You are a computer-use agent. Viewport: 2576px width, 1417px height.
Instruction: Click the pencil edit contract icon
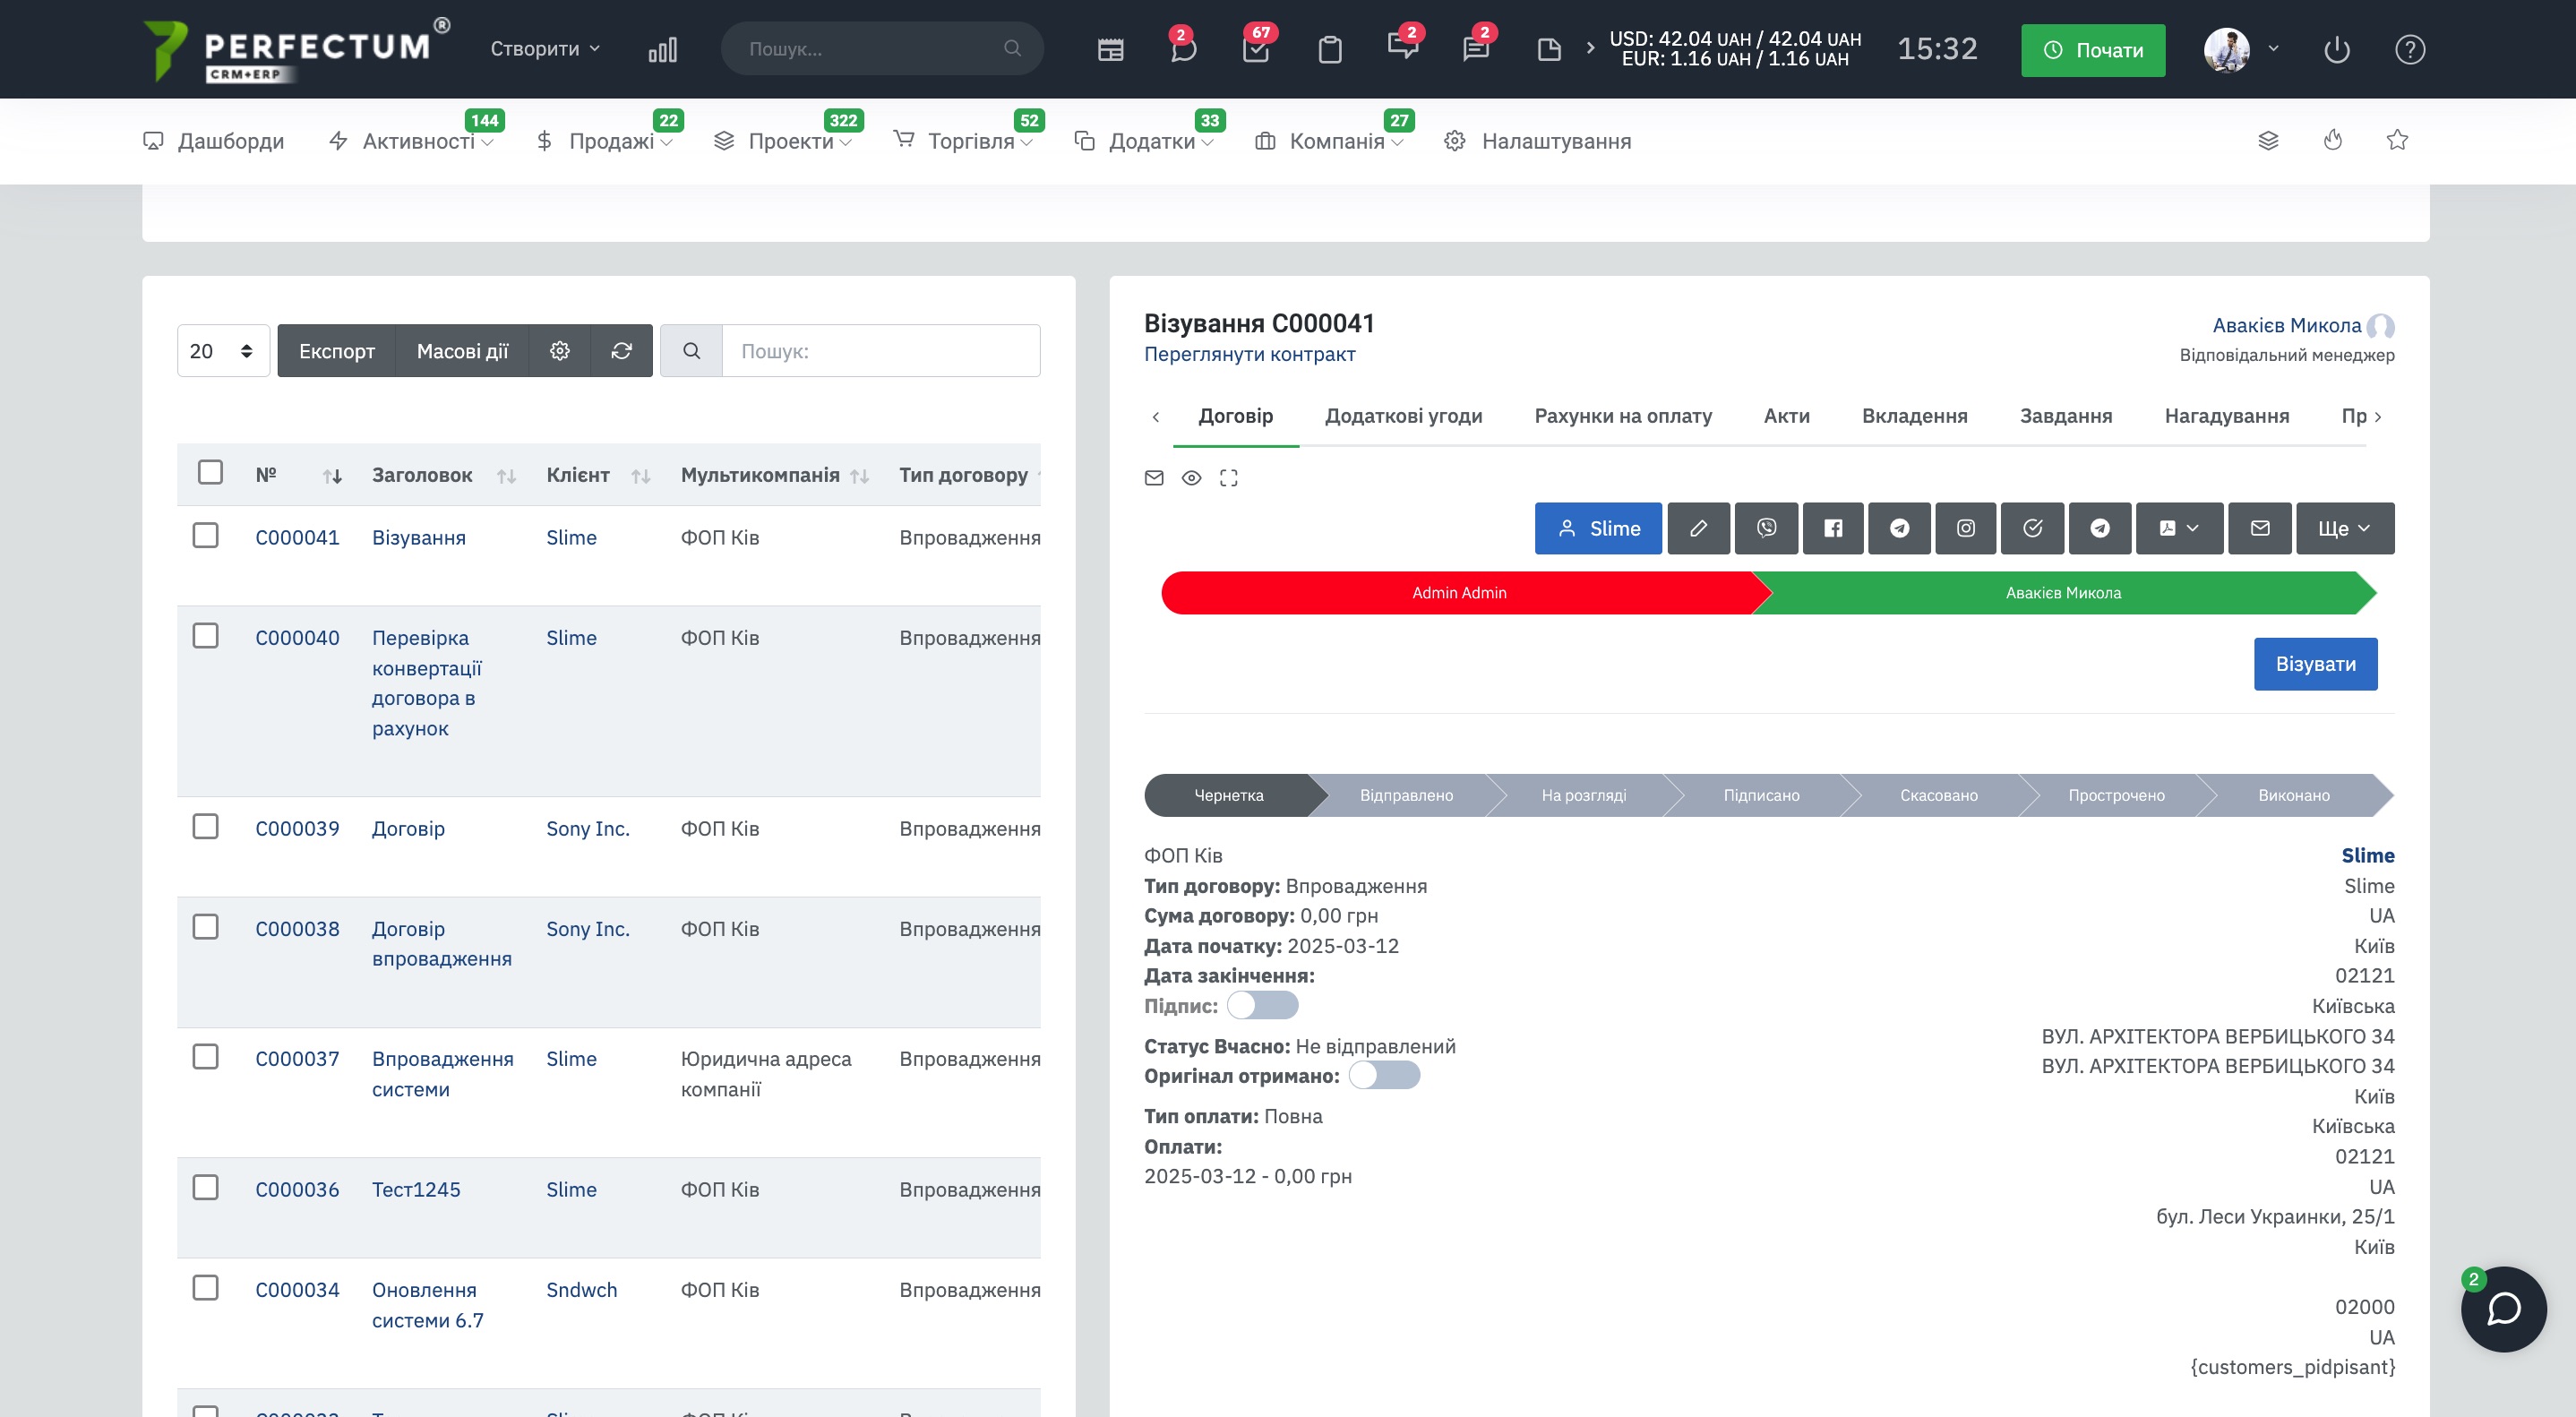[x=1698, y=528]
